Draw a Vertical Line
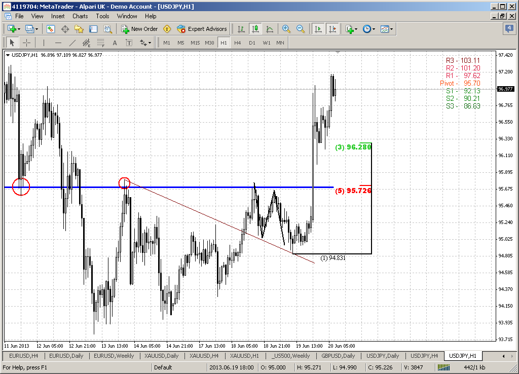The height and width of the screenshot is (374, 519). (x=43, y=43)
